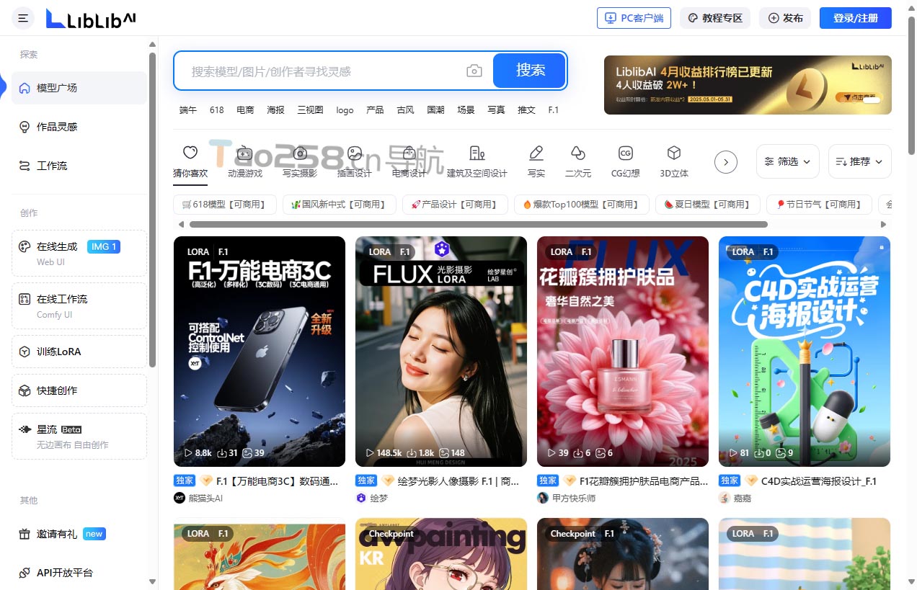This screenshot has width=917, height=590.
Task: Launch 在线工作流 Comfy UI
Action: click(x=79, y=305)
